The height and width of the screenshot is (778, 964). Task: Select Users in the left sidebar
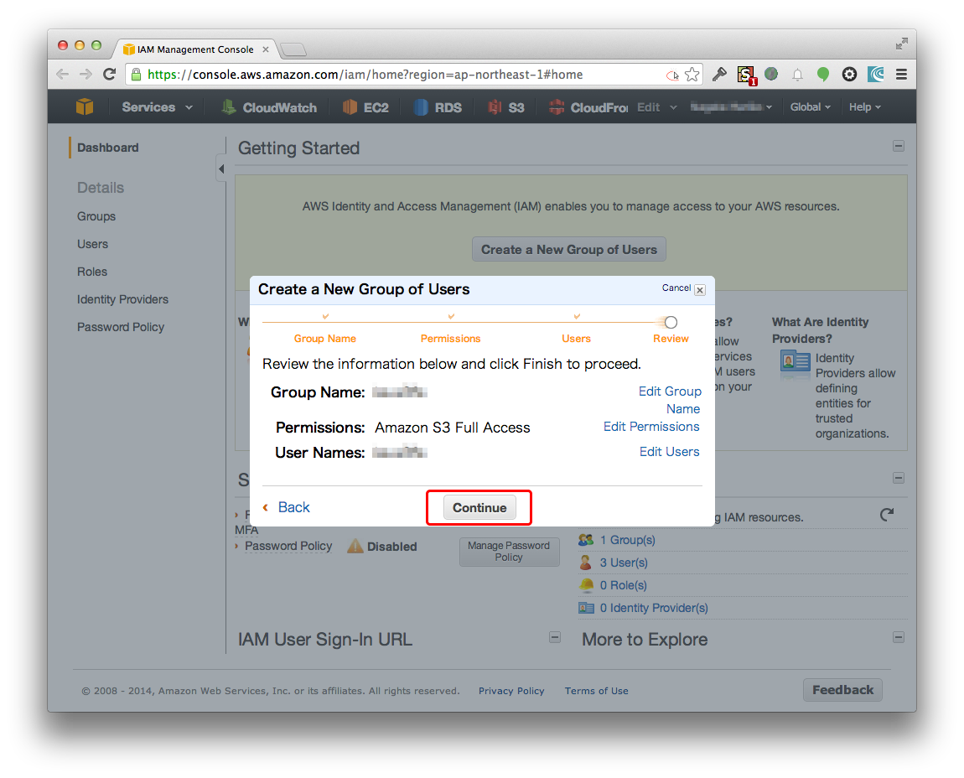[x=92, y=244]
